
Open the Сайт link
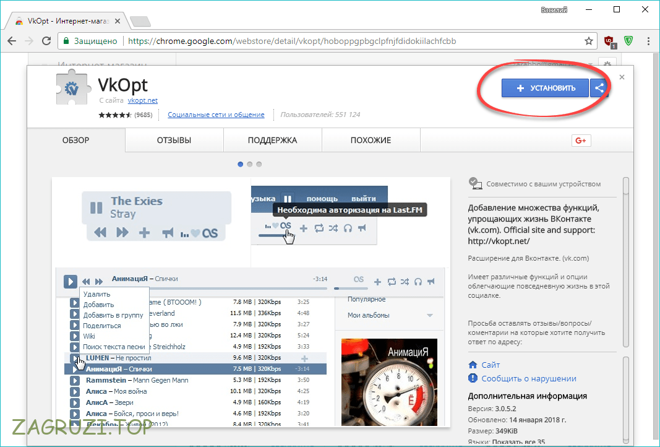(x=491, y=365)
